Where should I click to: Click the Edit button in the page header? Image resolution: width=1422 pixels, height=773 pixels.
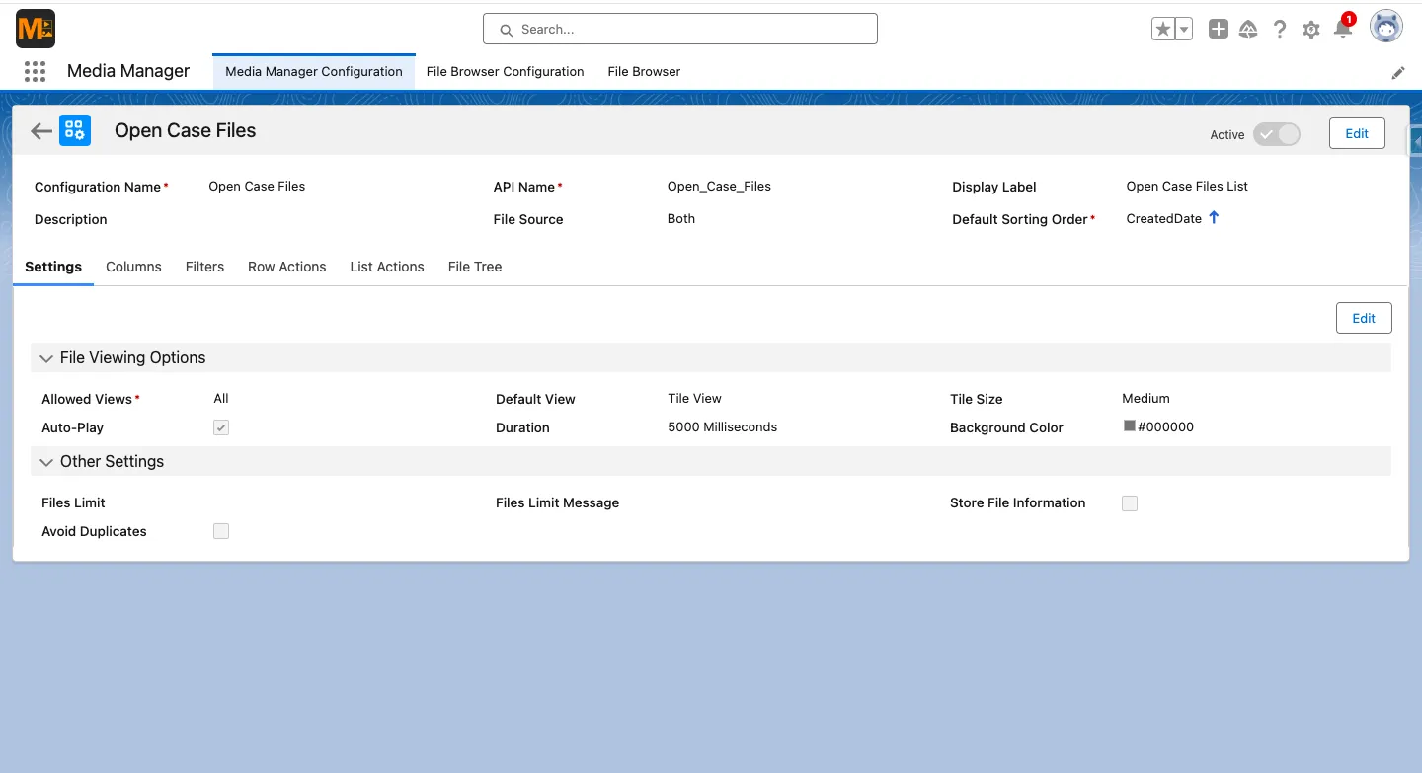[x=1356, y=133]
